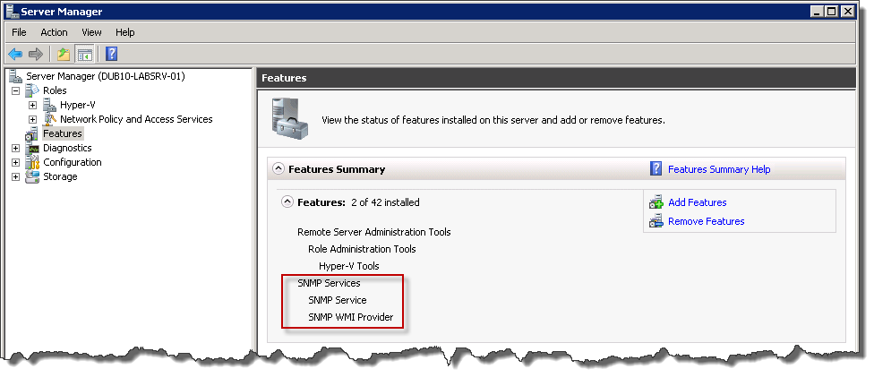Click Remote Server Administration Tools text
874x386 pixels.
pyautogui.click(x=374, y=232)
